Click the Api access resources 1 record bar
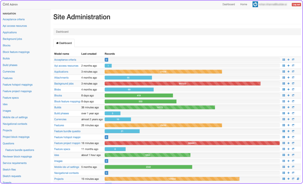This screenshot has width=303, height=184. coord(108,66)
